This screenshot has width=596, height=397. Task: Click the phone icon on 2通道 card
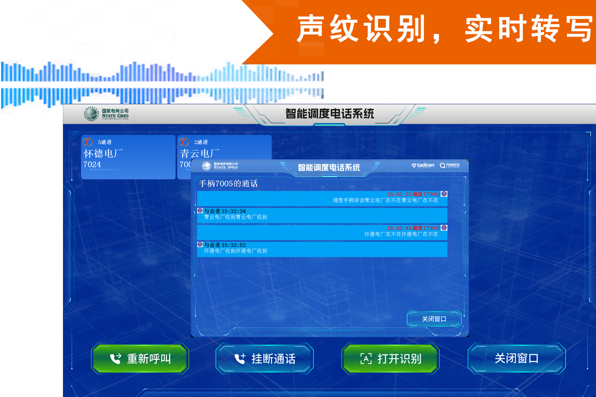click(184, 142)
